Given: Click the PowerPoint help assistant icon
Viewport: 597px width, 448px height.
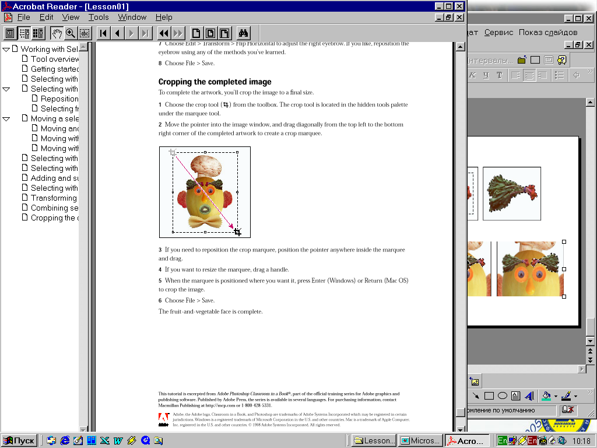Looking at the screenshot, I should coord(562,60).
